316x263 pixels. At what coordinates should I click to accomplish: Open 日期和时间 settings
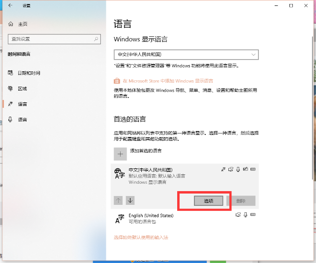tap(29, 73)
